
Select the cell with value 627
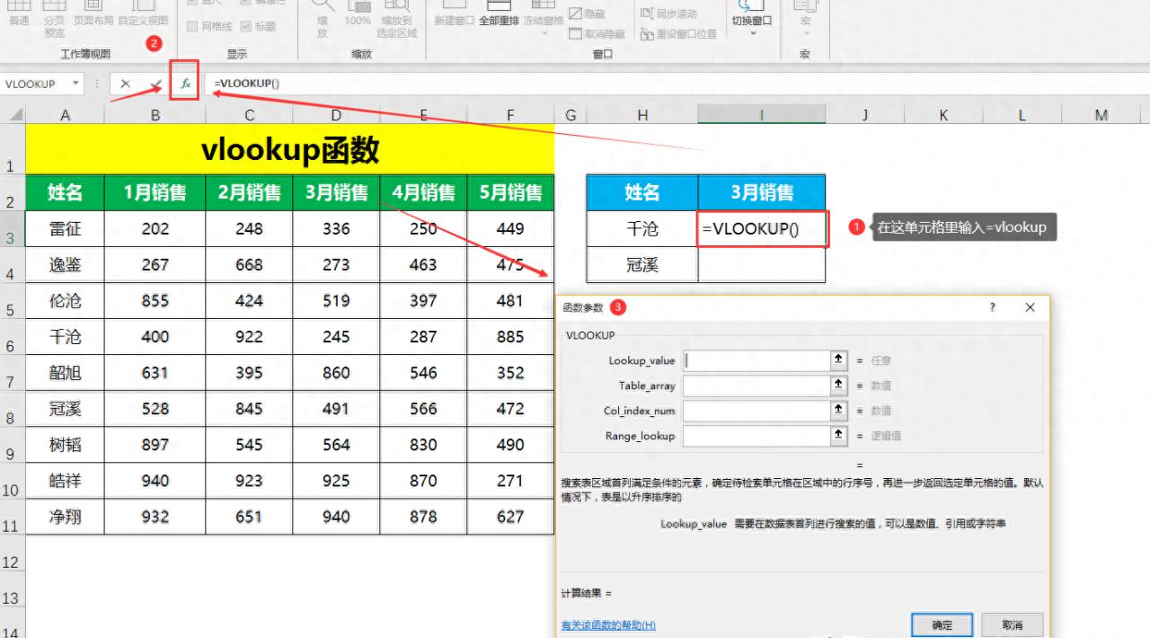pyautogui.click(x=510, y=517)
